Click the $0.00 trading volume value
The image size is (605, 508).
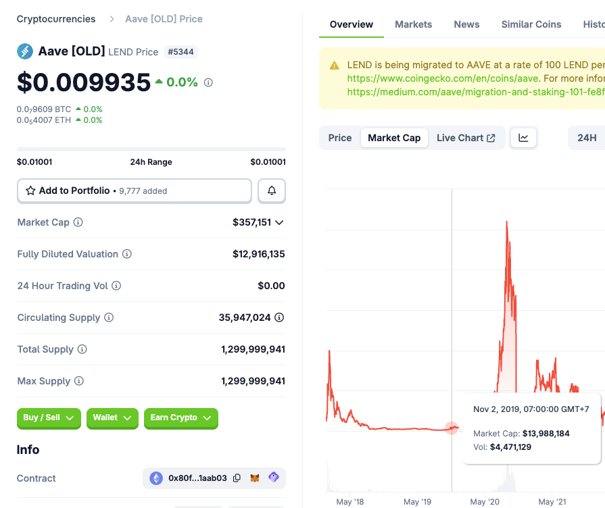[x=271, y=286]
